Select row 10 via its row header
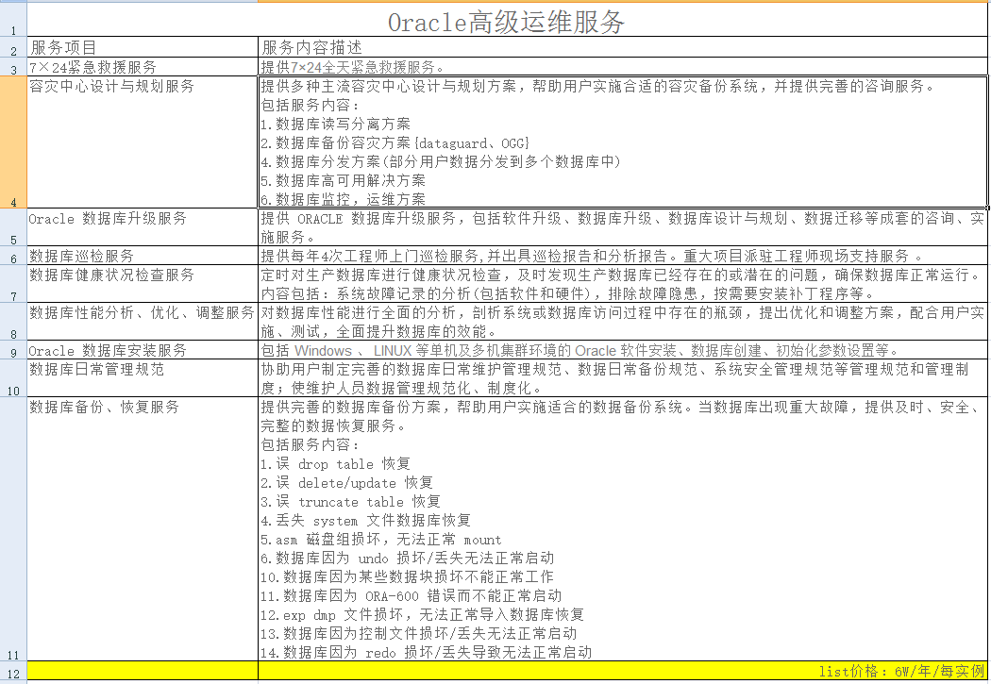This screenshot has width=991, height=684. (x=13, y=378)
